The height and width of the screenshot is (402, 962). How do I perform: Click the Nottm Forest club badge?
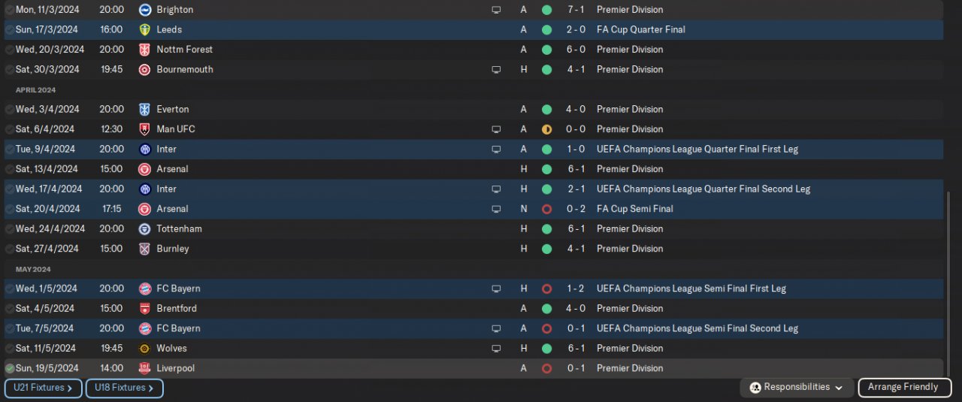[x=145, y=50]
